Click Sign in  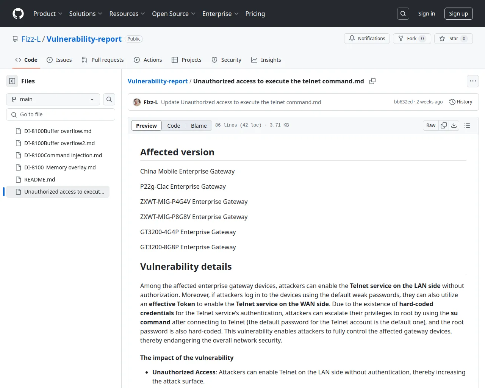pos(427,14)
